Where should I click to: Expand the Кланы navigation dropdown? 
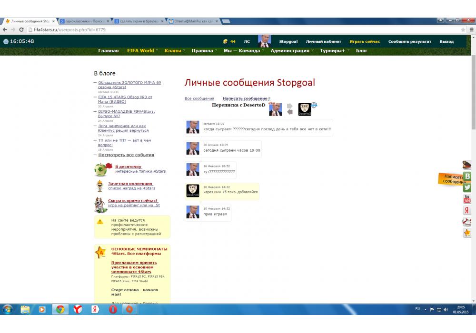coord(173,50)
